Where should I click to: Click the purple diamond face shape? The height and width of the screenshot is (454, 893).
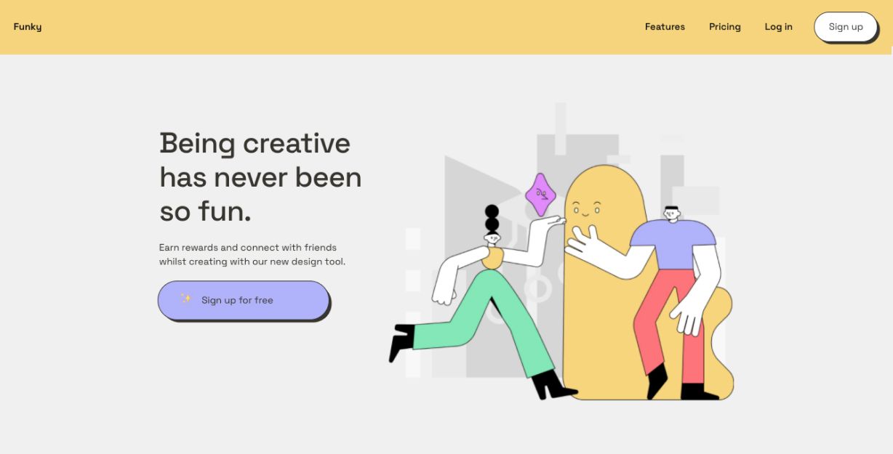pos(540,194)
